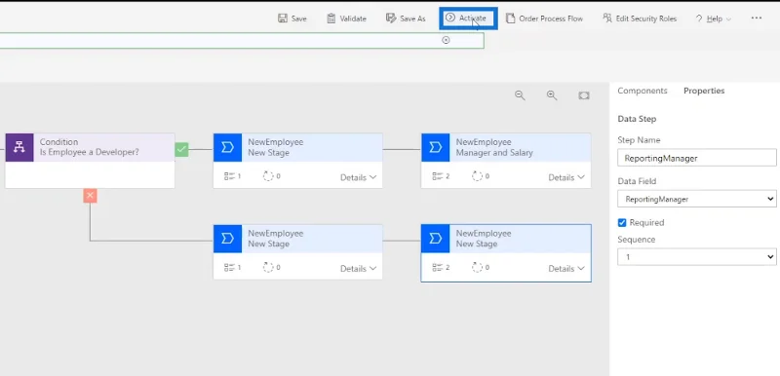Select the Is Employee a Developer? condition text

click(90, 152)
